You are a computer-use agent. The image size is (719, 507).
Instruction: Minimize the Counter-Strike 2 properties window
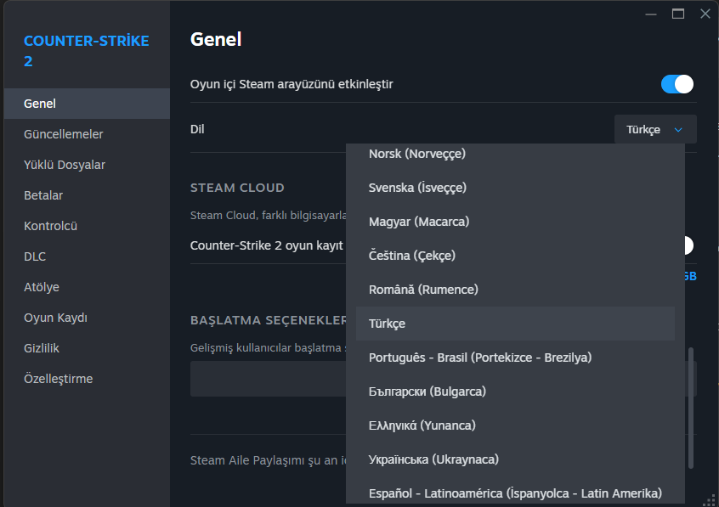tap(652, 14)
